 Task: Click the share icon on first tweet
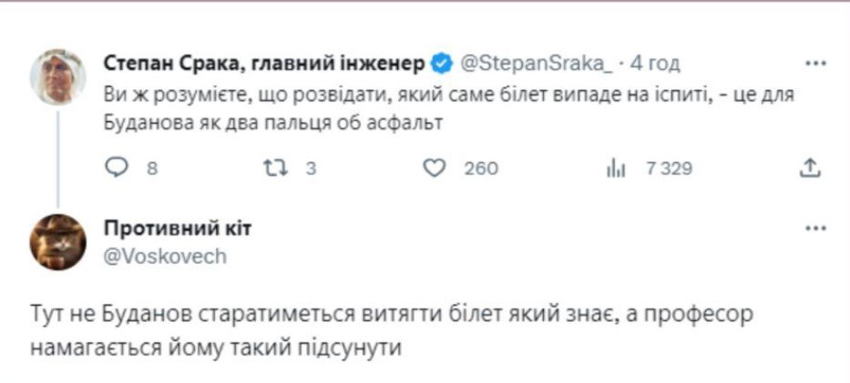point(814,167)
